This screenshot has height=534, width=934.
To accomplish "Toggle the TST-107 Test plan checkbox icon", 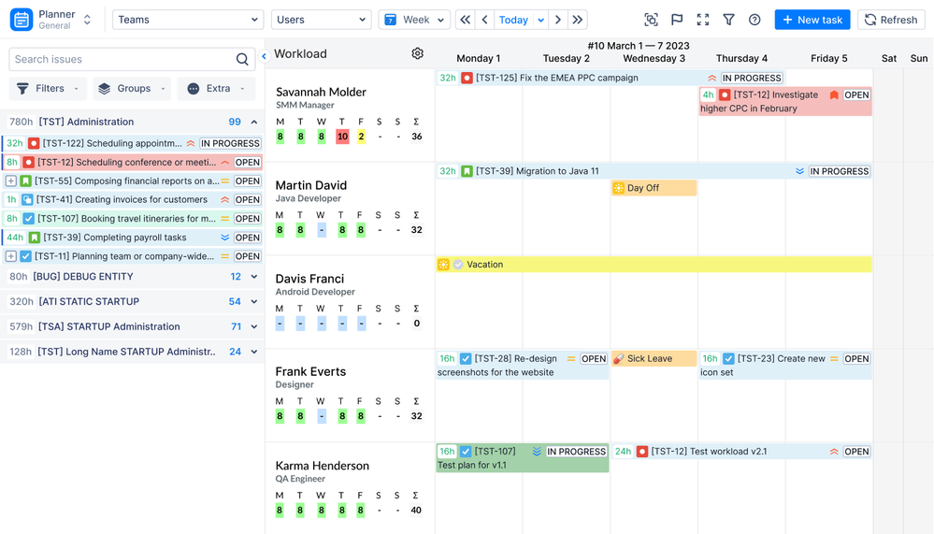I will click(x=466, y=452).
